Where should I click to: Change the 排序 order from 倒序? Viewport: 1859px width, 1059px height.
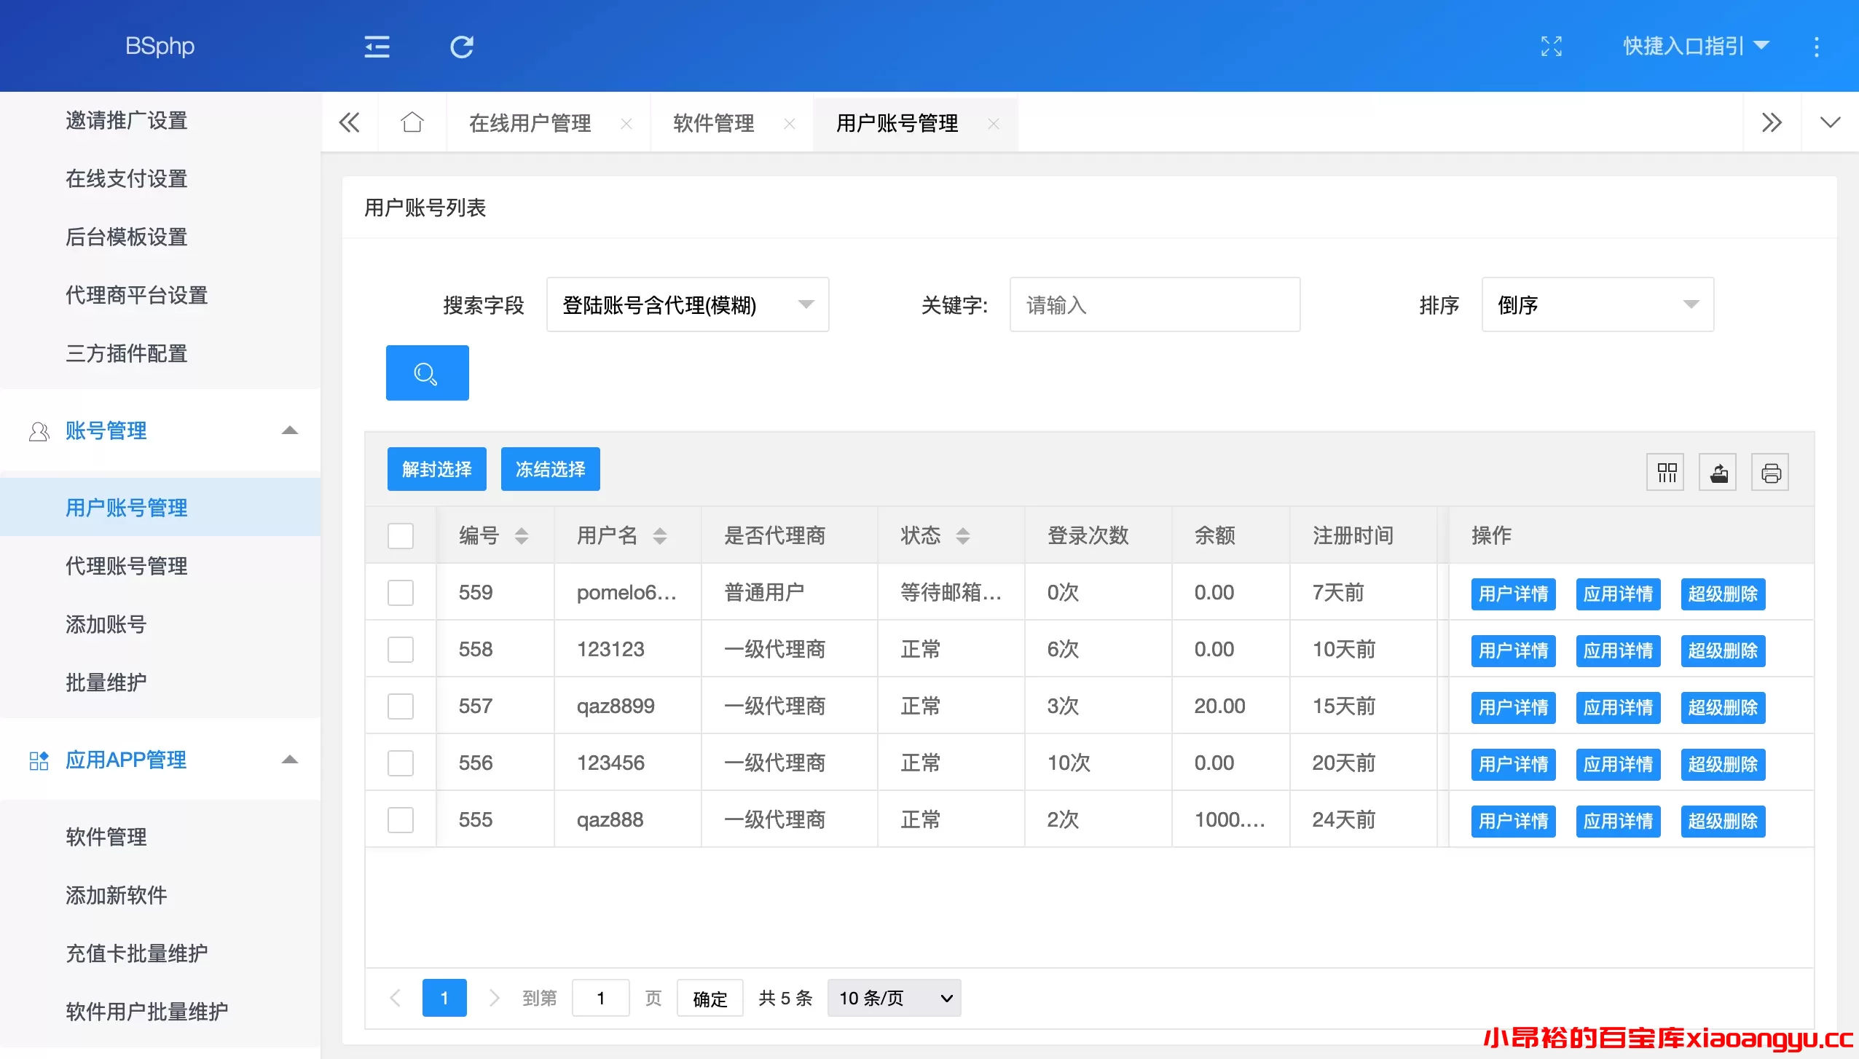(1597, 304)
